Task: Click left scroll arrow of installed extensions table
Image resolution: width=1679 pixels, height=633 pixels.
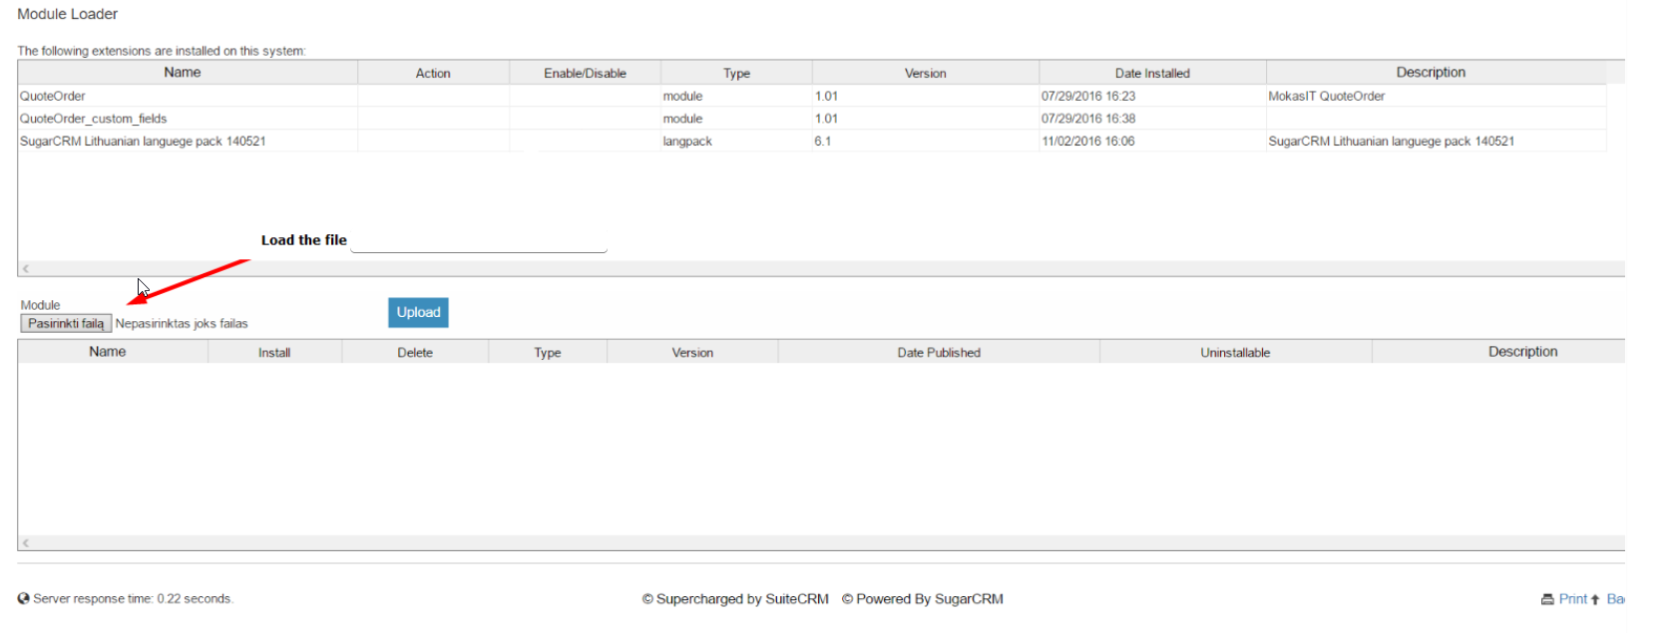Action: pos(26,268)
